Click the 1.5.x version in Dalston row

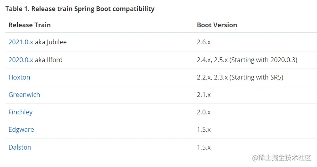pyautogui.click(x=204, y=147)
